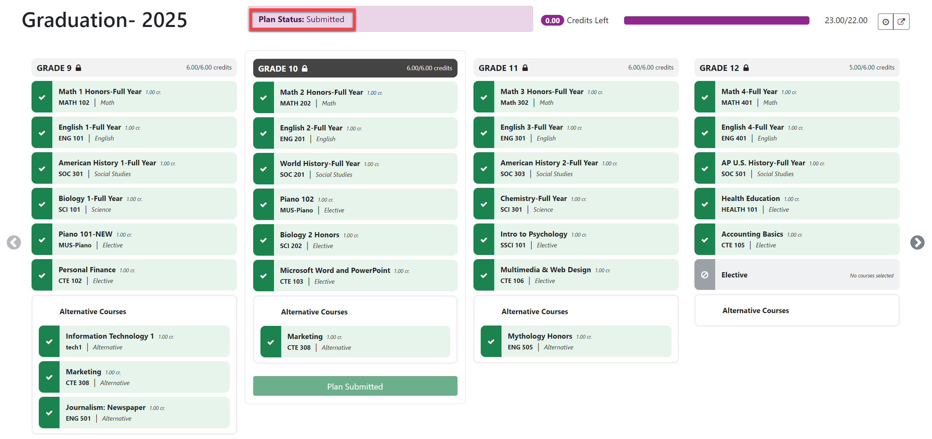Open the empty Elective slot in Grade 12
The height and width of the screenshot is (439, 932).
point(797,275)
